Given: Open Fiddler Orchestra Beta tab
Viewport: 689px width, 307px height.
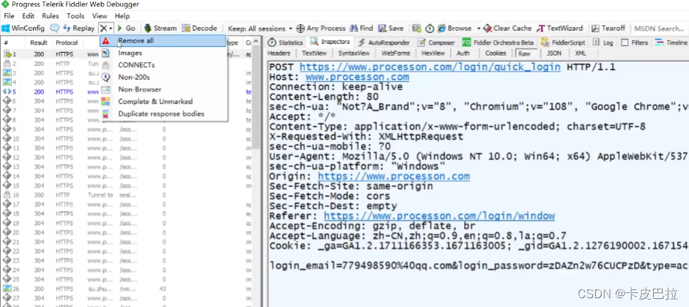Looking at the screenshot, I should (498, 42).
